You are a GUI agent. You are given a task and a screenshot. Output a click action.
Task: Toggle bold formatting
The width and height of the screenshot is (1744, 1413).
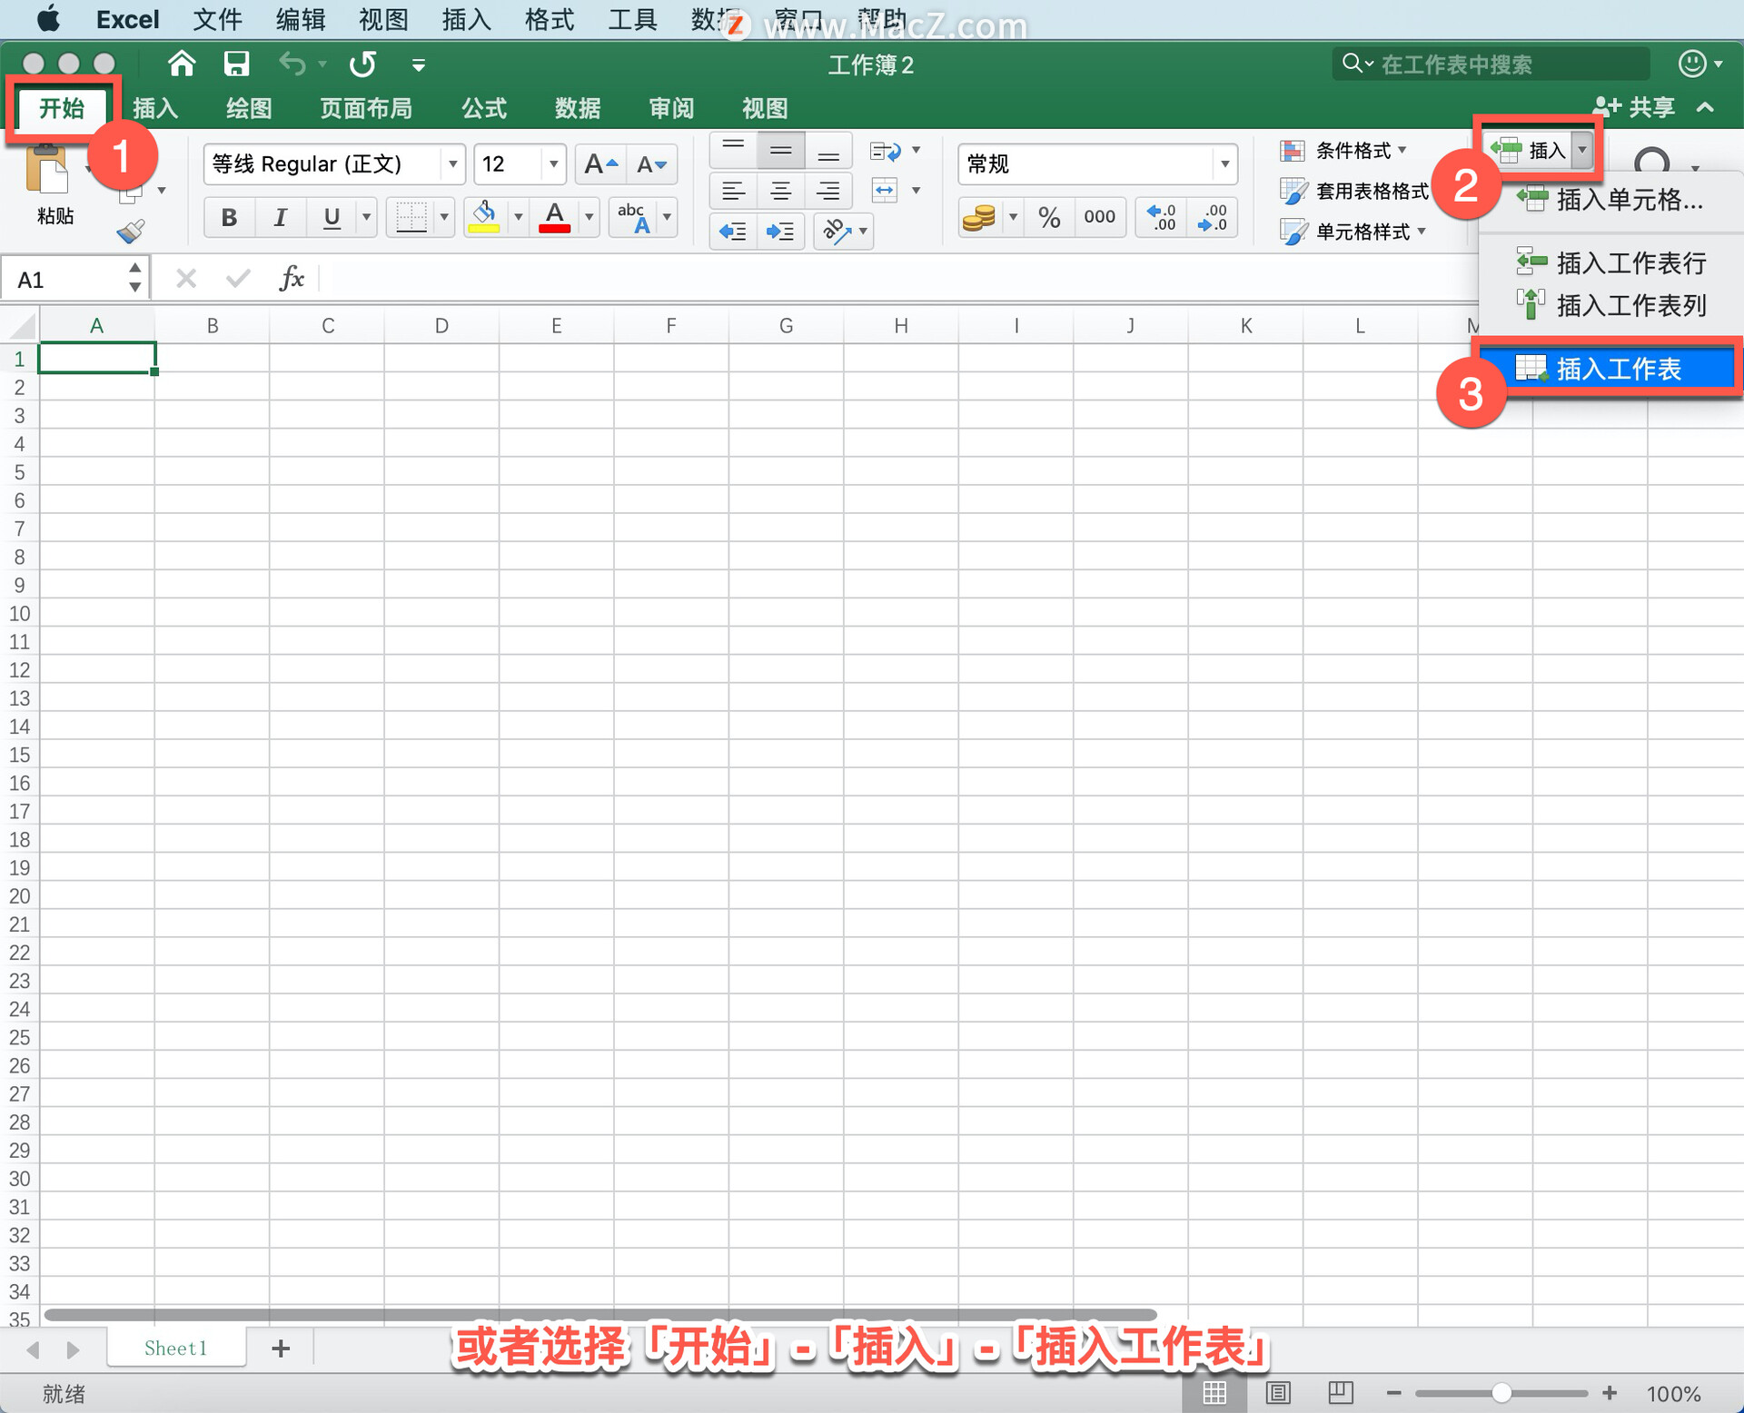pyautogui.click(x=229, y=217)
